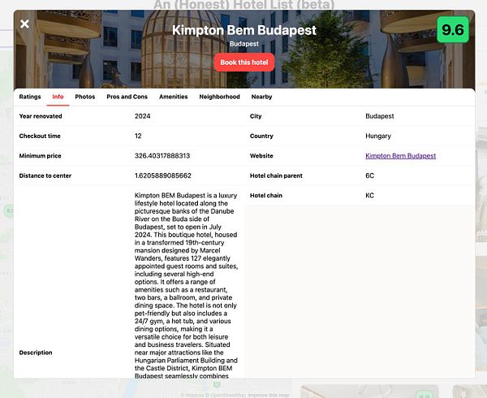The image size is (487, 398).
Task: Open the Neighborhood tab
Action: [x=219, y=97]
